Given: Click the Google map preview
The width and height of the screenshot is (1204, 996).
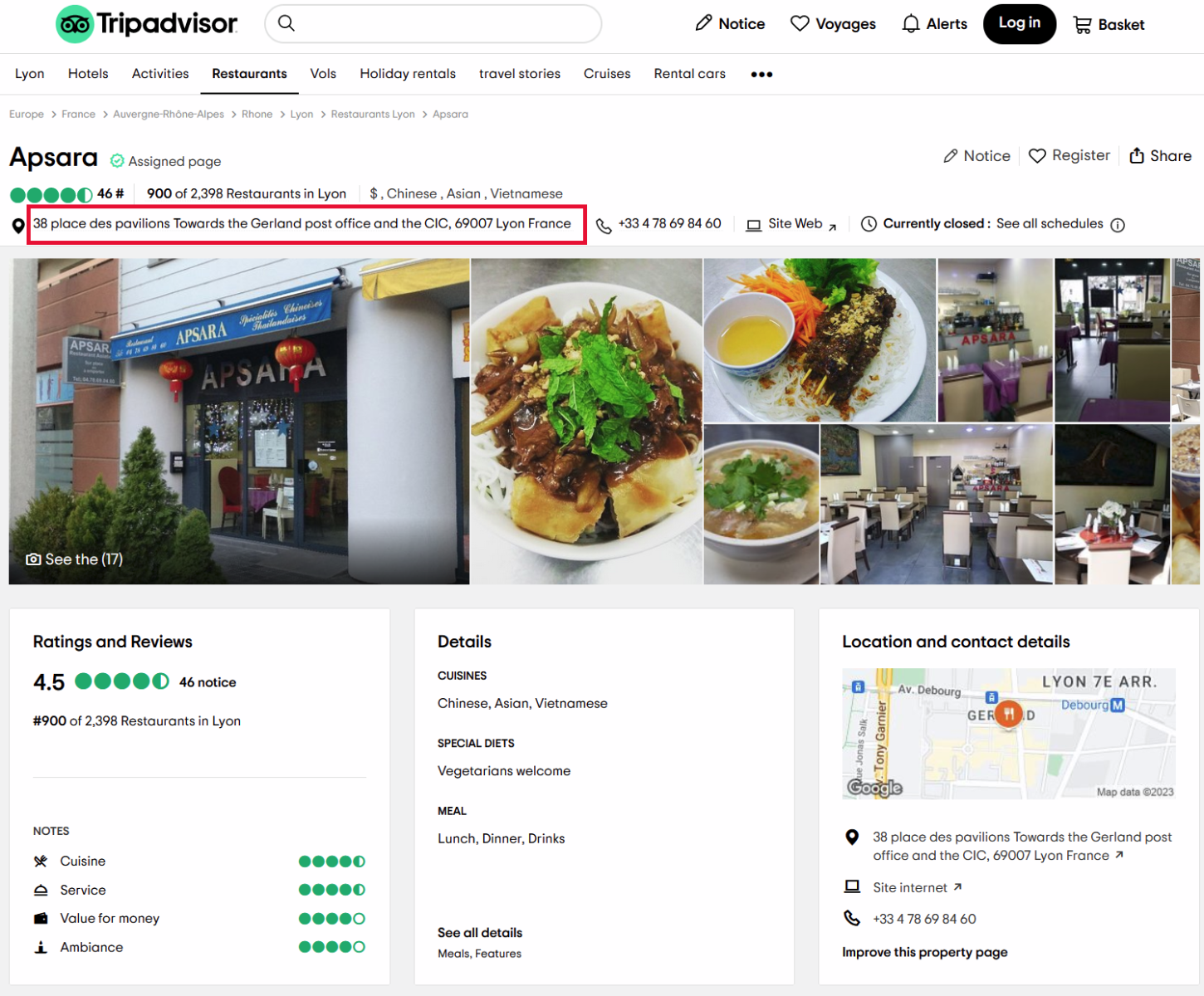Looking at the screenshot, I should (x=1009, y=734).
